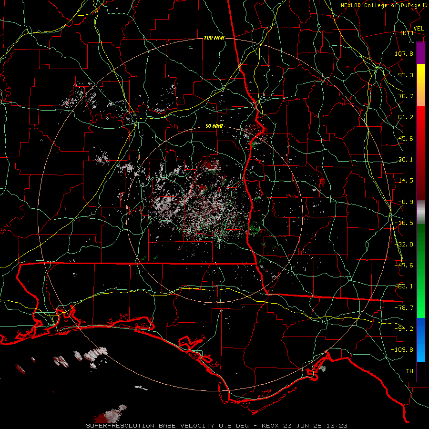Click the 76.7 velocity scale value
This screenshot has height=429, width=429.
coord(406,96)
